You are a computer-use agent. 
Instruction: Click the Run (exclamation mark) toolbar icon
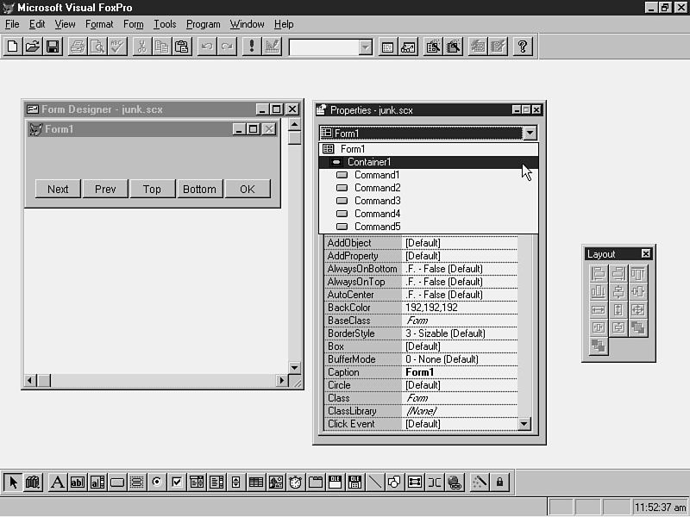(x=251, y=47)
